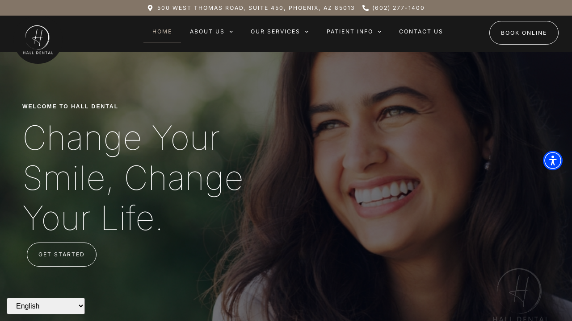Screen dimensions: 572x321
Task: Expand the About Us chevron
Action: pyautogui.click(x=231, y=32)
